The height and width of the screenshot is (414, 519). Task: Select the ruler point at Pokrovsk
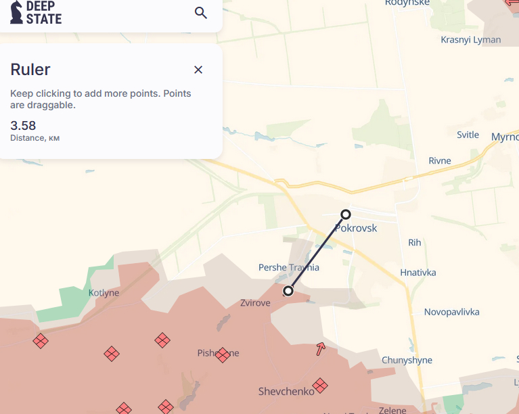click(x=346, y=214)
